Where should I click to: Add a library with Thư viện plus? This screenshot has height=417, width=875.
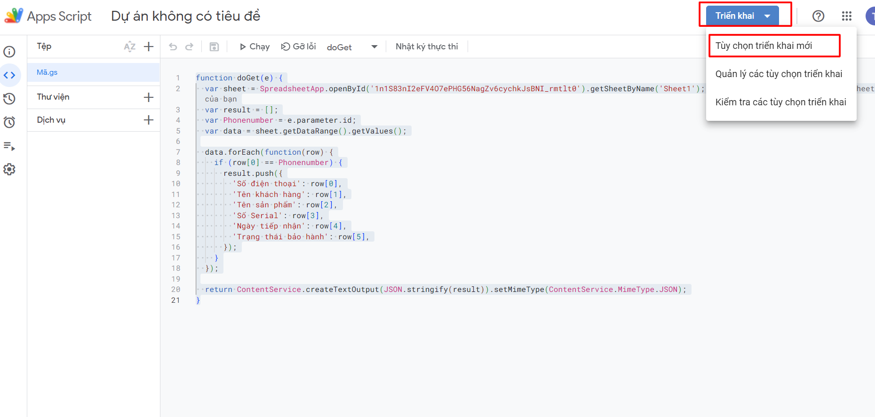(149, 97)
